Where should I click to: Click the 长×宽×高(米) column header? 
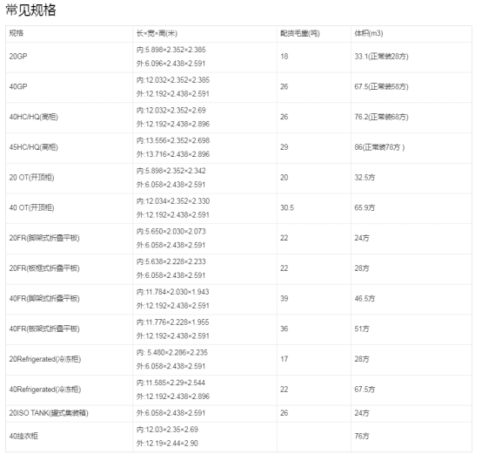[x=157, y=33]
